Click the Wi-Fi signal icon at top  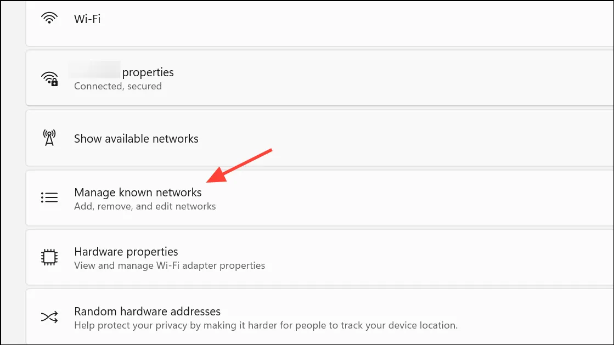(x=49, y=18)
